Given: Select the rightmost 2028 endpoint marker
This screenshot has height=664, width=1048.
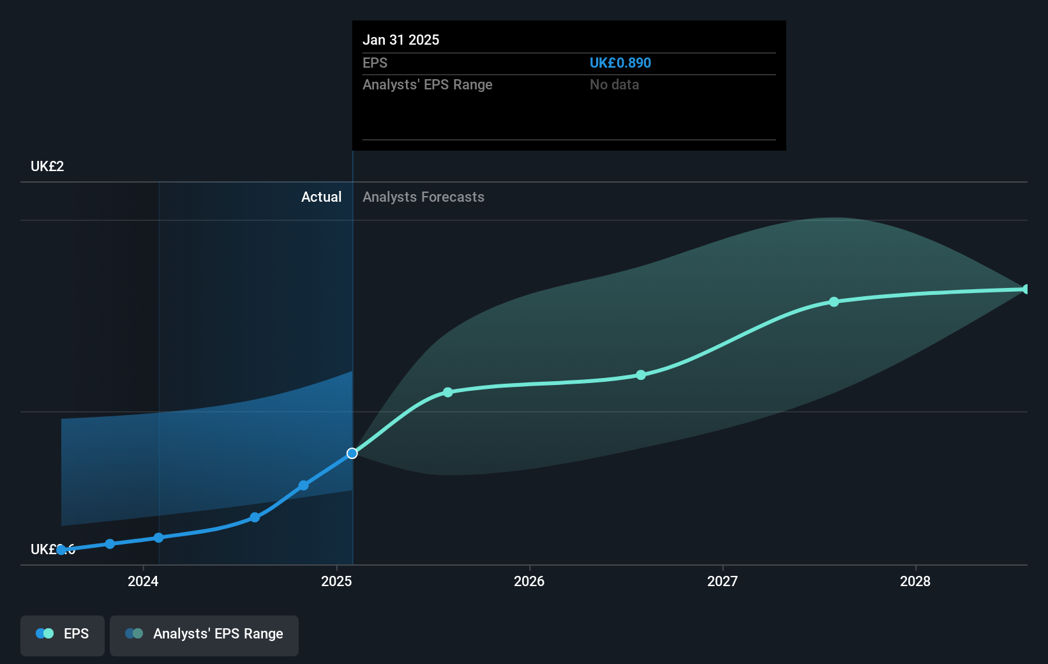Looking at the screenshot, I should 1024,289.
